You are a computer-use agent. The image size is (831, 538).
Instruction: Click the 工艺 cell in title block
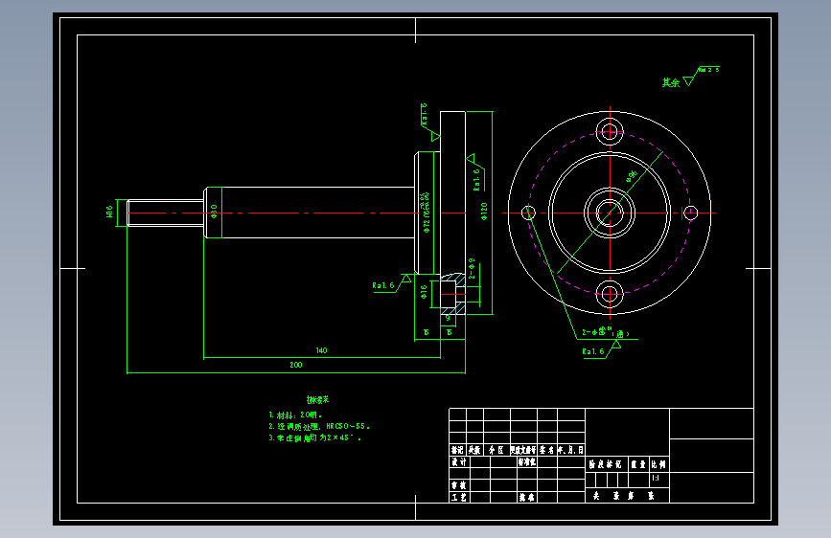(459, 497)
